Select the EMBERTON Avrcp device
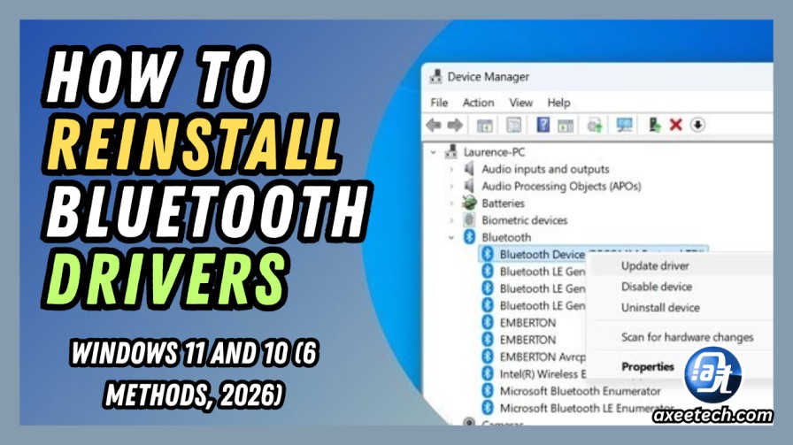The height and width of the screenshot is (445, 793). tap(543, 357)
